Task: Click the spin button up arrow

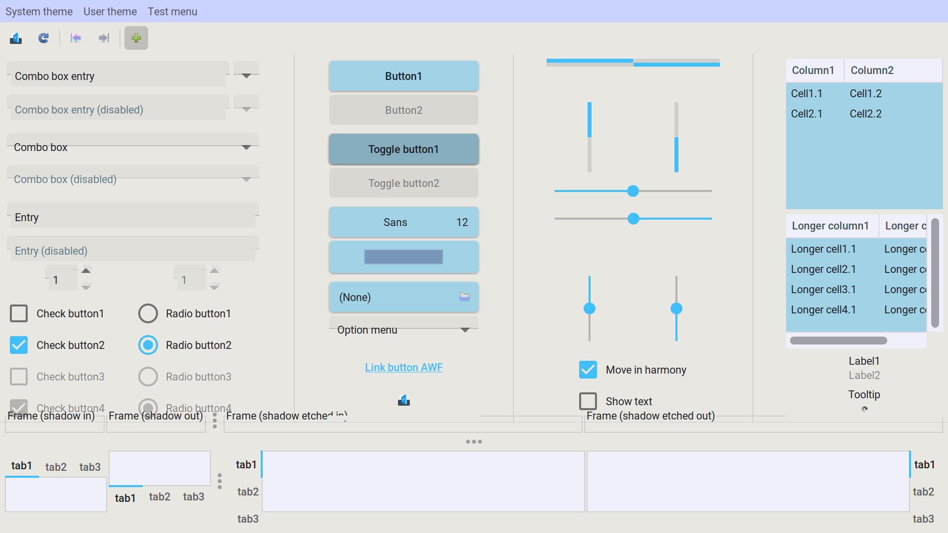Action: click(86, 271)
